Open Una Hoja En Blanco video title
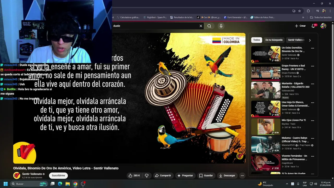Image resolution: width=334 pixels, height=188 pixels. point(295,104)
